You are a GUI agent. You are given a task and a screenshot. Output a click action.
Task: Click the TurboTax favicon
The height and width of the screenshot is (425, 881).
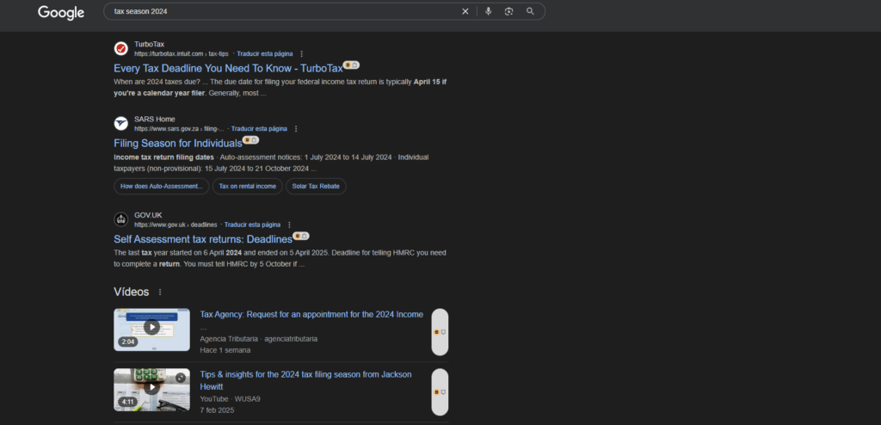tap(120, 48)
